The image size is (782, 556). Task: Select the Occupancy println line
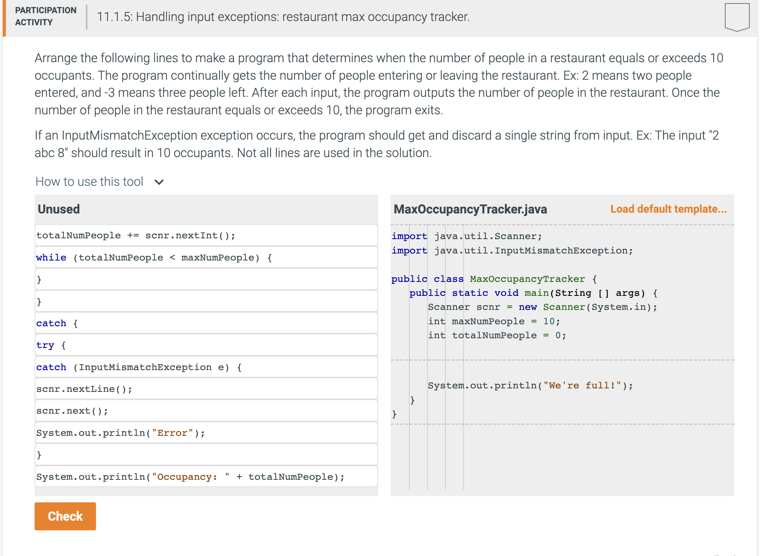(x=206, y=476)
